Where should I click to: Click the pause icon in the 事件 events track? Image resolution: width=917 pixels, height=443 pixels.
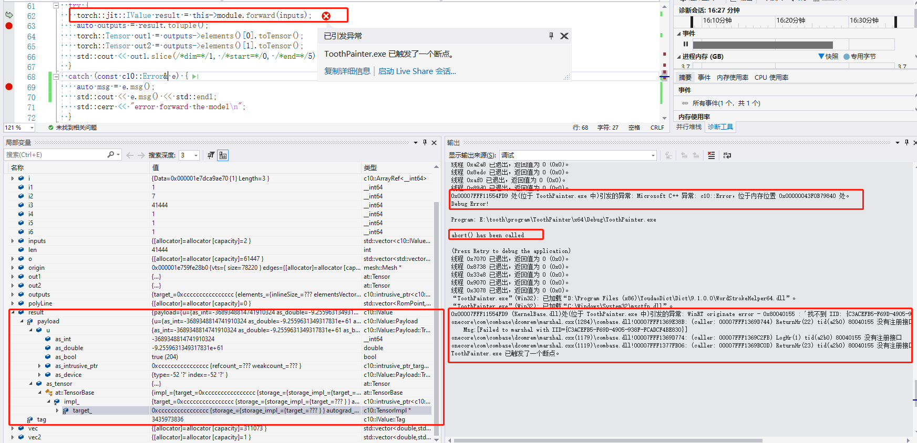[686, 45]
